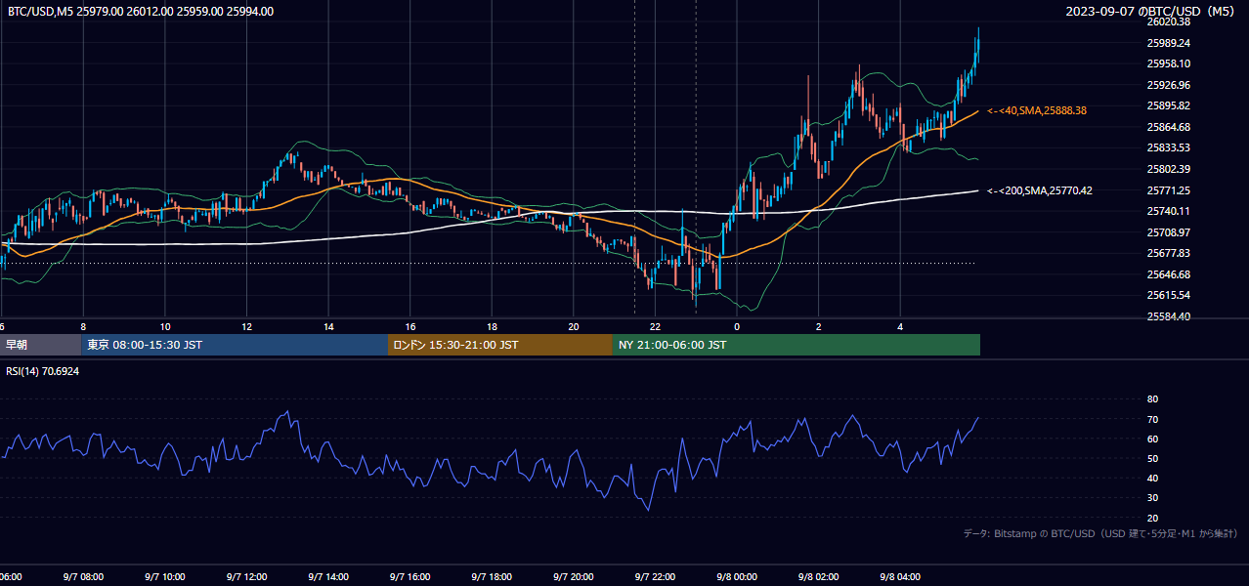Click the ロンドン 15:30-21:00 JST session bar
The height and width of the screenshot is (586, 1249).
coord(500,345)
